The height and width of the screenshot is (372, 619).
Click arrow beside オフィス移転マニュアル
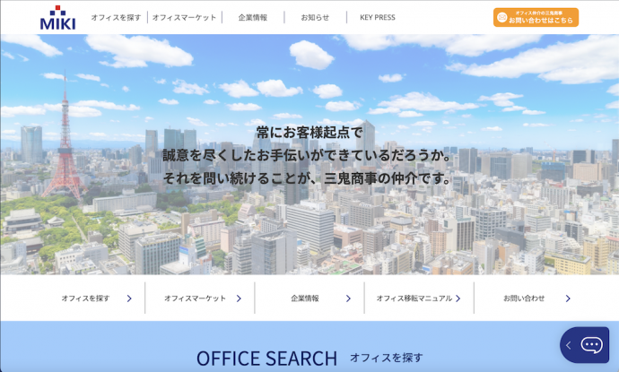[x=458, y=298]
